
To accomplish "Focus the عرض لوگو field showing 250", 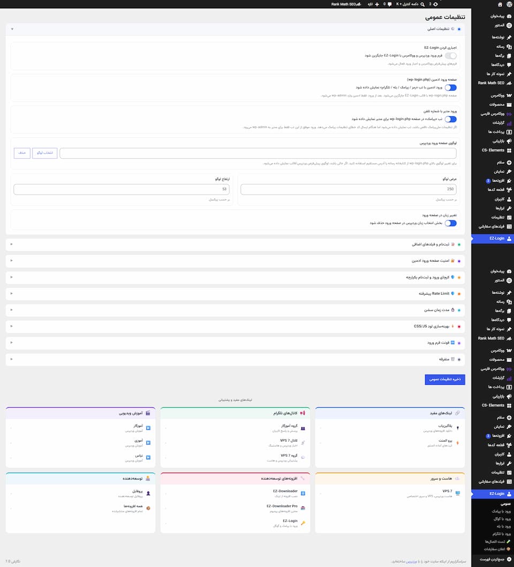I will (349, 189).
